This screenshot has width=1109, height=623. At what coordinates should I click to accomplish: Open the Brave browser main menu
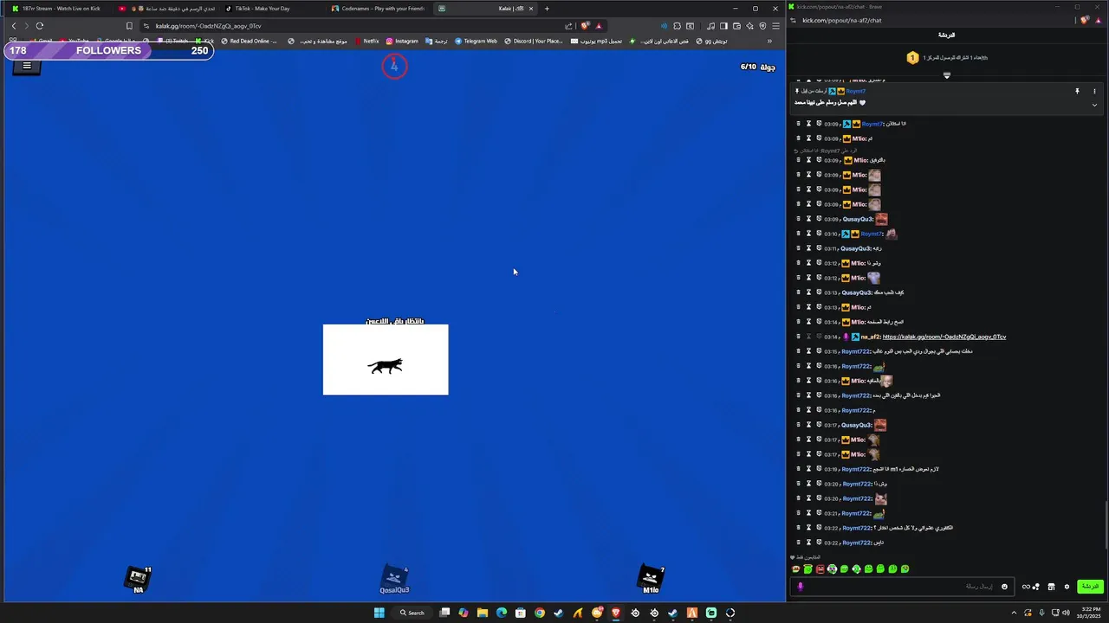(x=775, y=26)
